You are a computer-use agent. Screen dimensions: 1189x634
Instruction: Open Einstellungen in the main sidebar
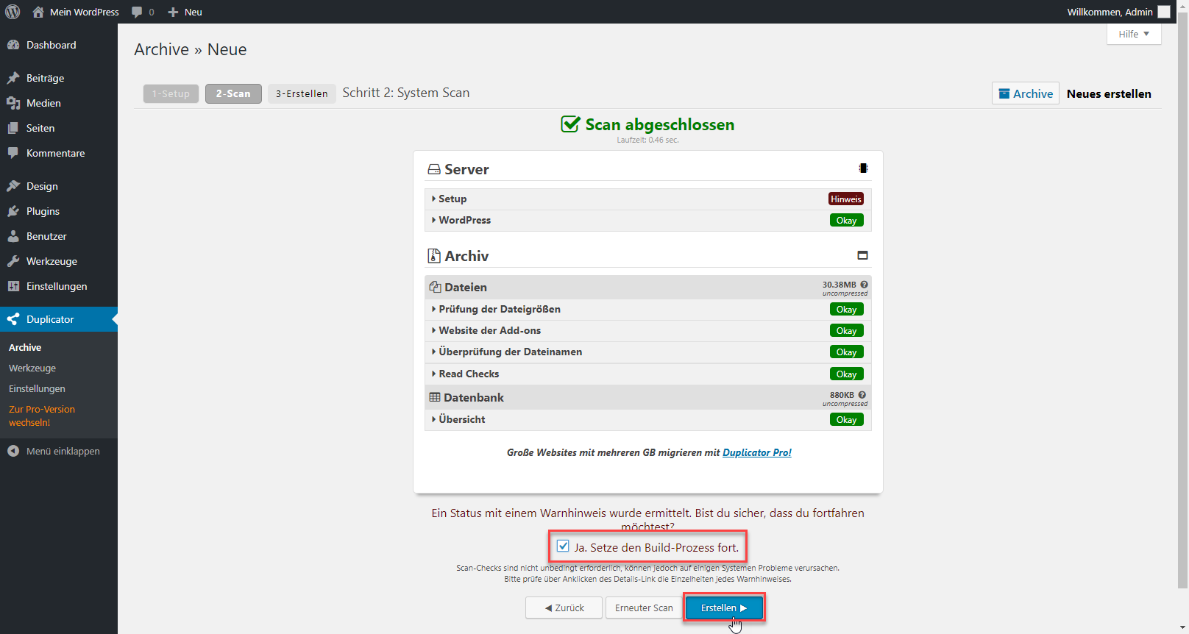(x=56, y=286)
